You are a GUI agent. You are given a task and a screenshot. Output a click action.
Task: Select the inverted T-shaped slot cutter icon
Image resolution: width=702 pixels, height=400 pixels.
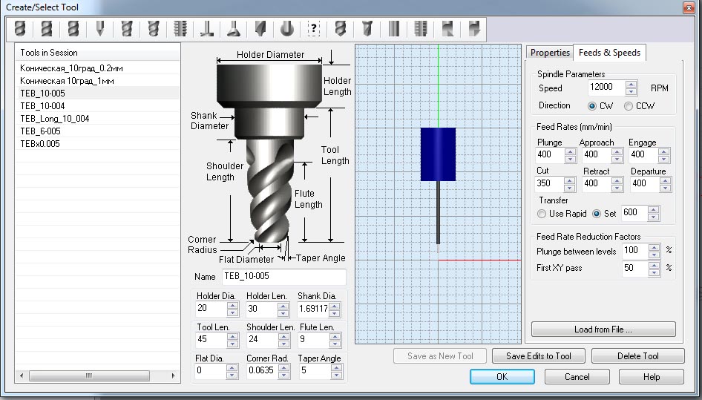tap(206, 29)
